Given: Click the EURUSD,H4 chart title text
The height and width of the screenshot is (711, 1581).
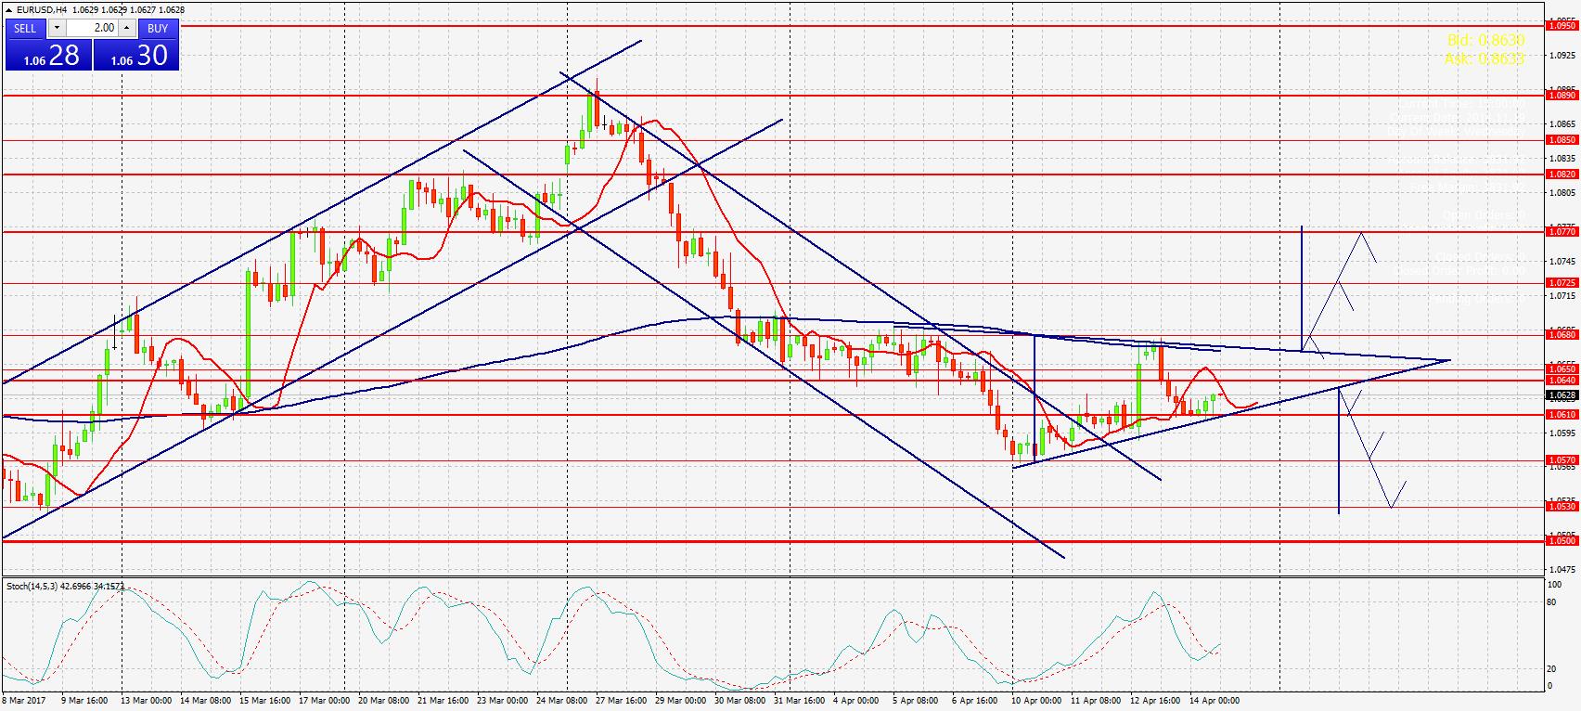Looking at the screenshot, I should (41, 10).
